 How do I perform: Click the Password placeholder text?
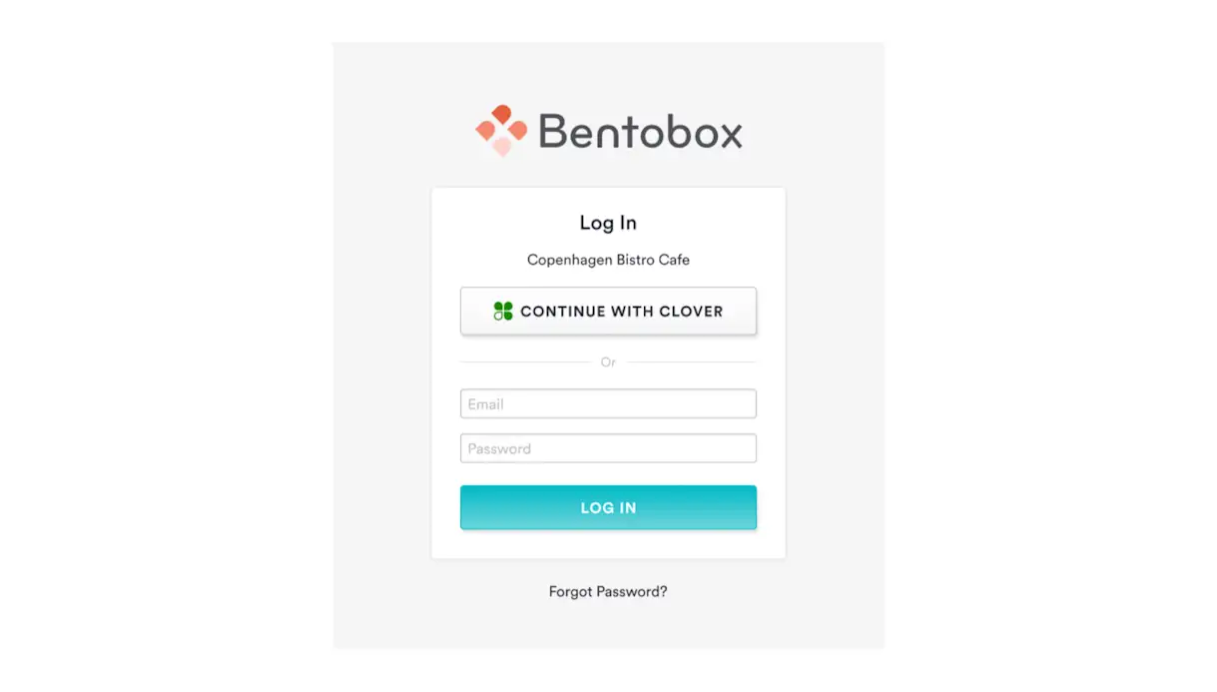pyautogui.click(x=499, y=448)
